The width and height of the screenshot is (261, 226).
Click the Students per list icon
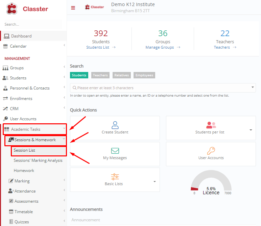click(211, 125)
